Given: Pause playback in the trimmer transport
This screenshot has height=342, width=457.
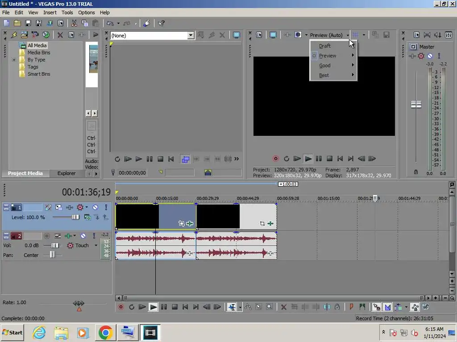Looking at the screenshot, I should click(x=150, y=159).
